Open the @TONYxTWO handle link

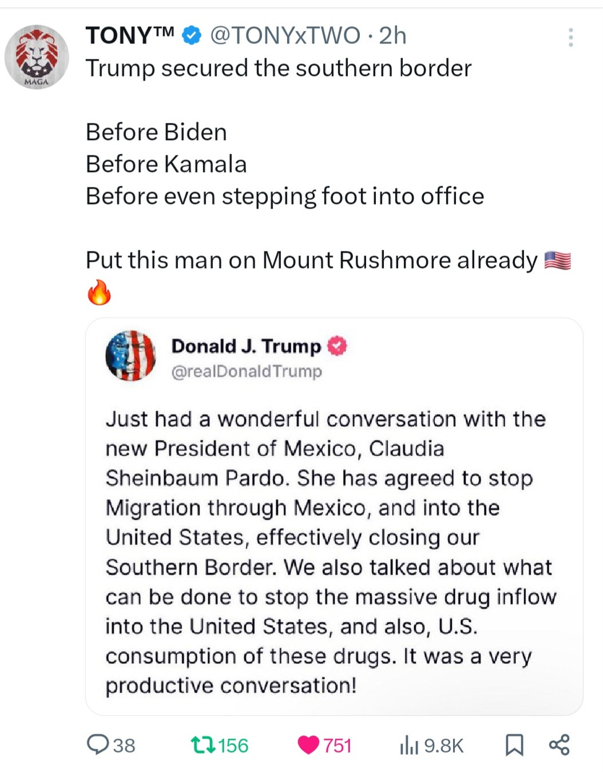(x=285, y=35)
